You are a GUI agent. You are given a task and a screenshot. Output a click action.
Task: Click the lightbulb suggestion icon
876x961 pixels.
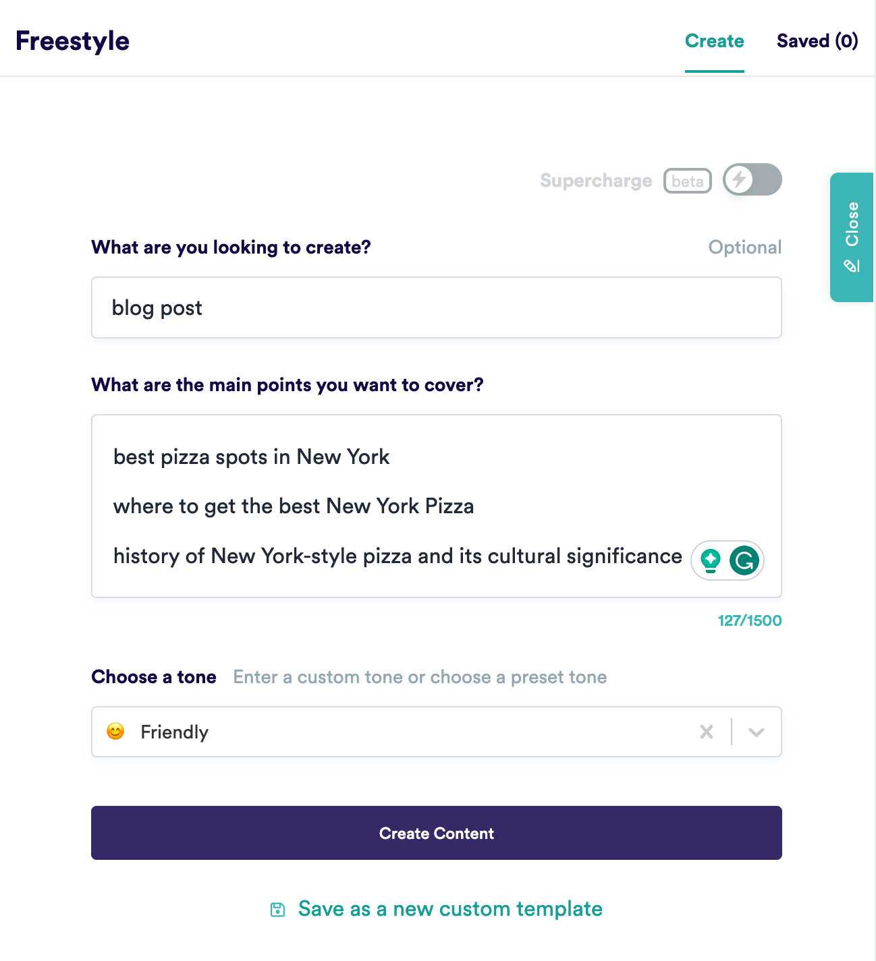(x=711, y=560)
